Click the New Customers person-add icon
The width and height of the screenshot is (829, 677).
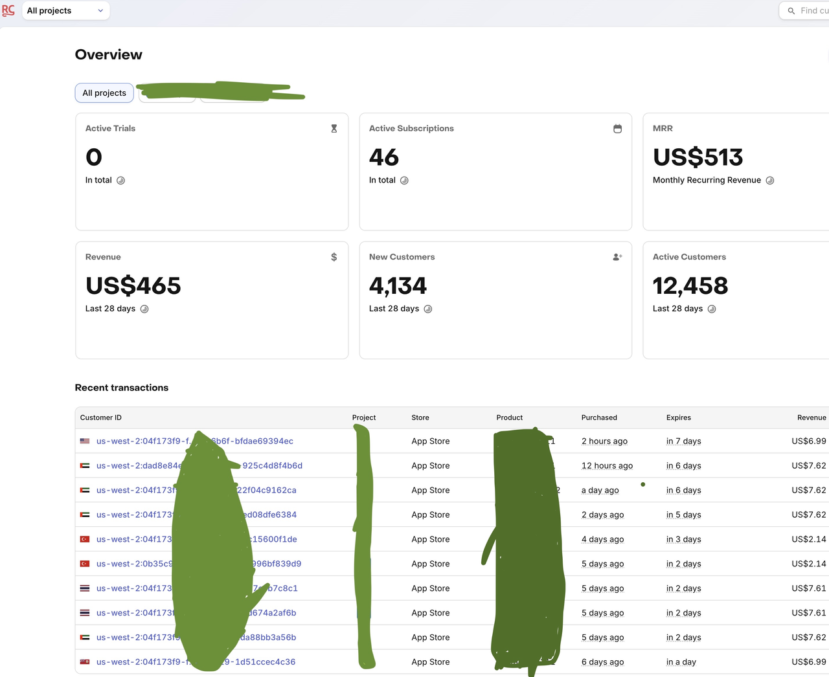[618, 257]
